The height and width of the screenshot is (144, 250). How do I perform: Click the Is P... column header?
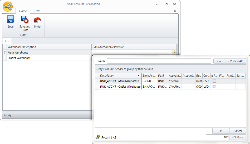coord(214,76)
